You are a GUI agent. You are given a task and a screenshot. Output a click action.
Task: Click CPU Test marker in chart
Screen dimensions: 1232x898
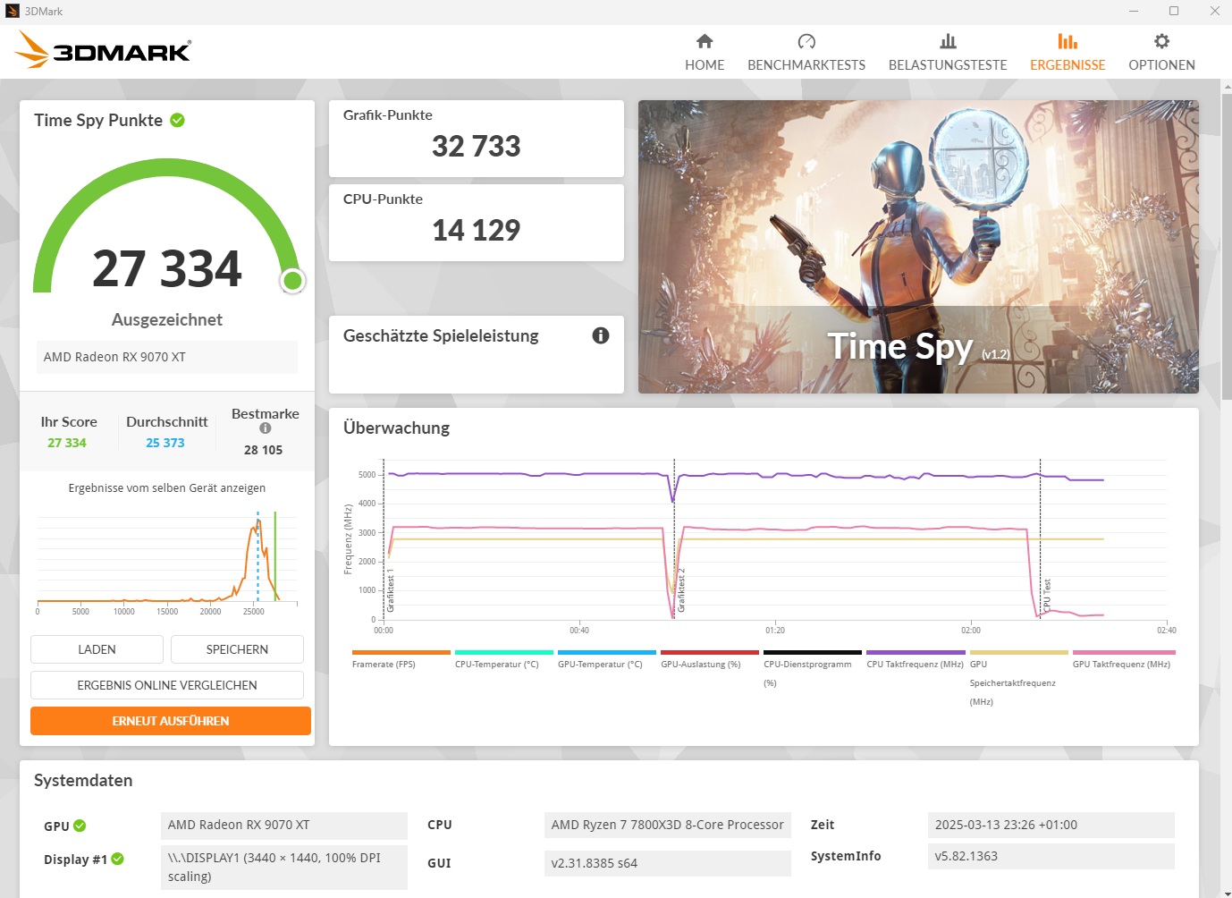tap(1047, 596)
